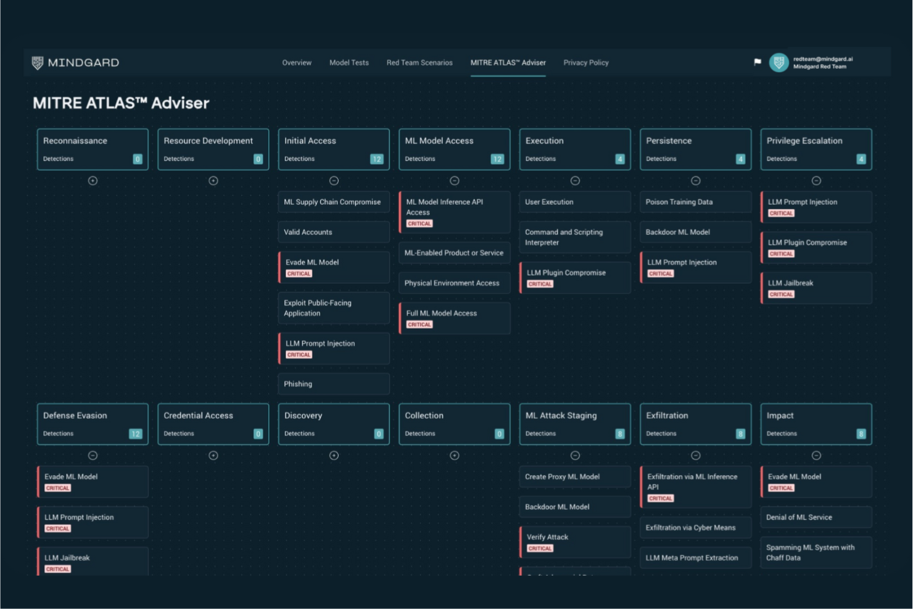Click the Credential Access tactic title
913x609 pixels.
(199, 415)
